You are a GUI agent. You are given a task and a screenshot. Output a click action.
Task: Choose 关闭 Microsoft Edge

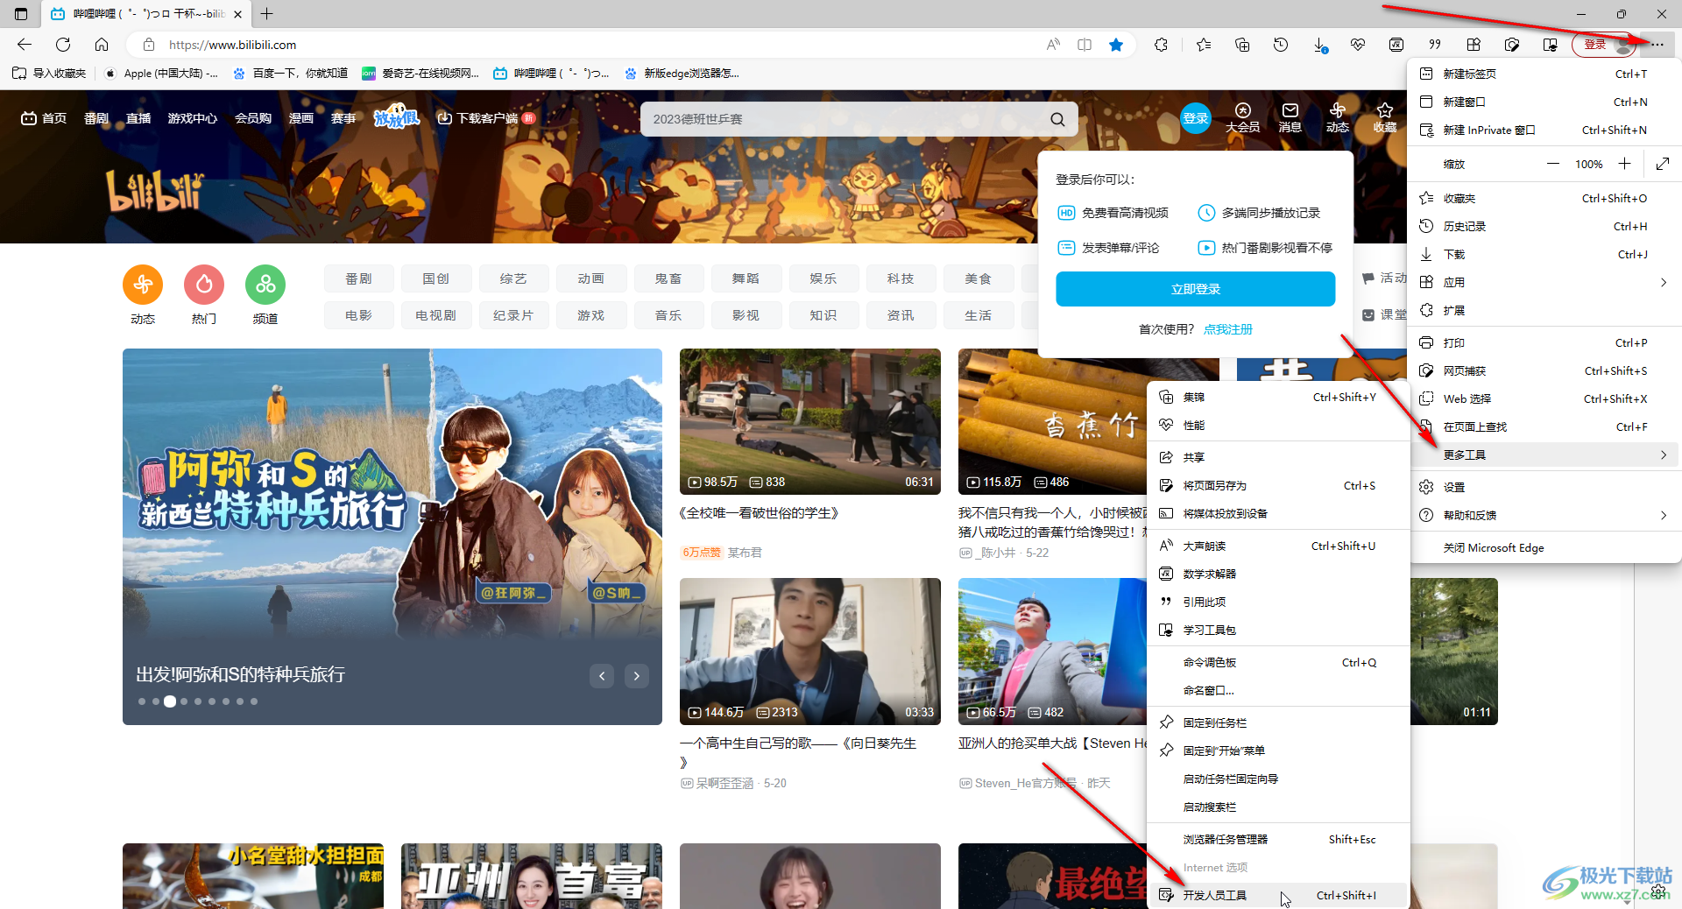pyautogui.click(x=1545, y=547)
